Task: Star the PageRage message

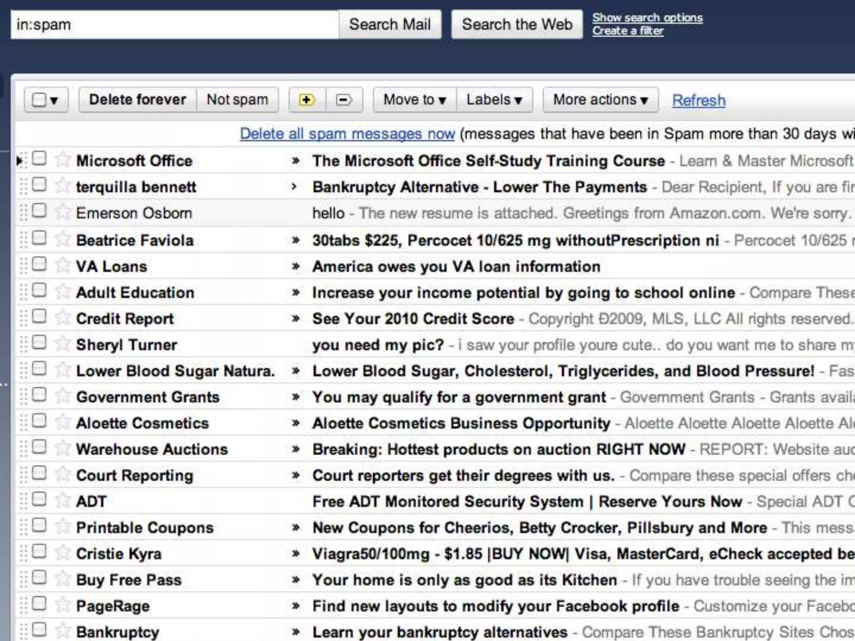Action: point(63,606)
